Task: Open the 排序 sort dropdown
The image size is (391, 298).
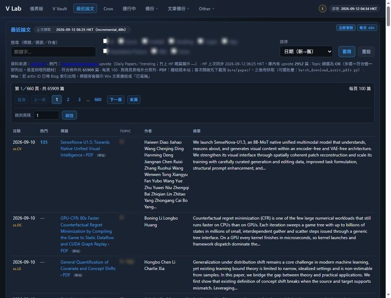Action: tap(306, 51)
